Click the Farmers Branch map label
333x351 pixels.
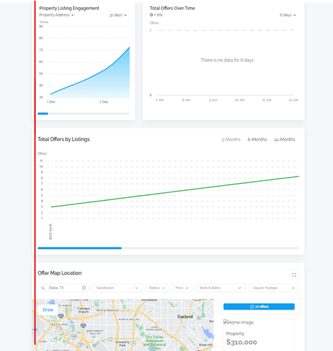coord(84,310)
